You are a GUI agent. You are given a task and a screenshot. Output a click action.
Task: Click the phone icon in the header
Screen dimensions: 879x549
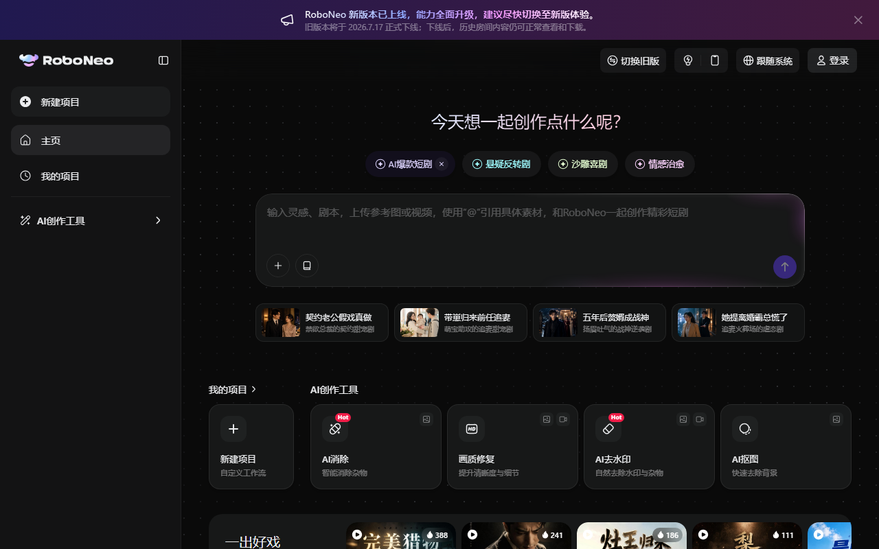tap(715, 60)
